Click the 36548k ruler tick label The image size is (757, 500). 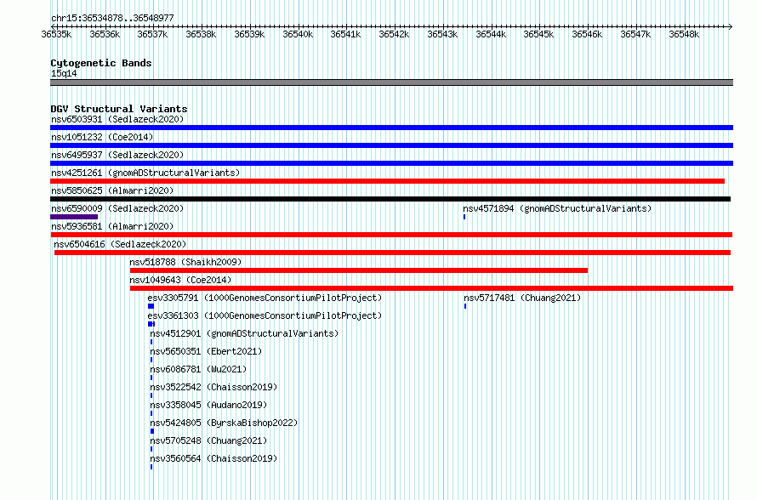684,34
